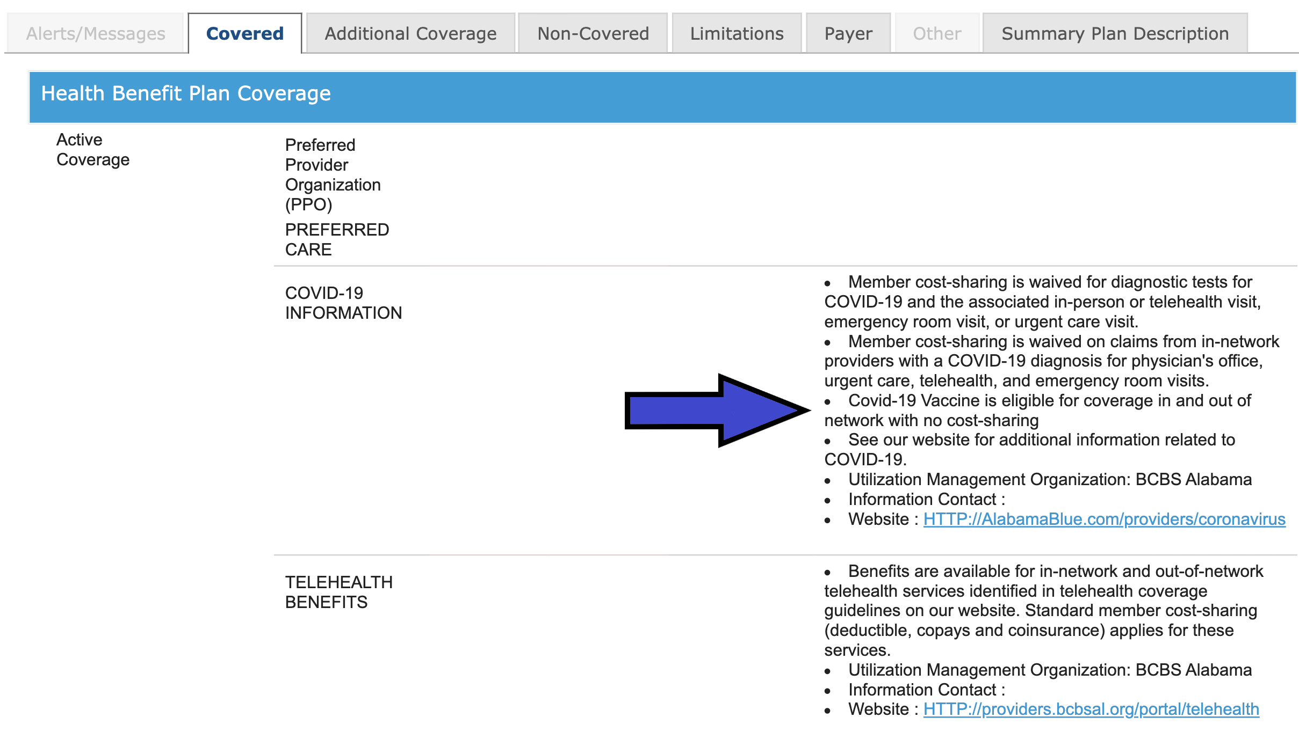The width and height of the screenshot is (1299, 732).
Task: Open the AlabamaBlue coronavirus website link
Action: point(1104,519)
